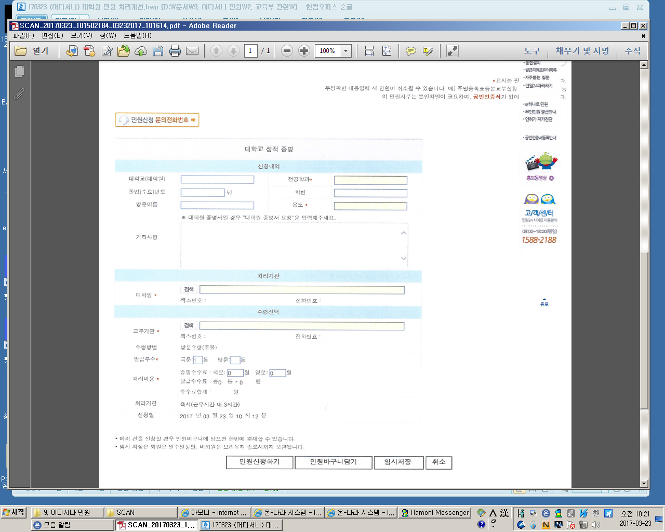This screenshot has height=532, width=665.
Task: Click the zoom out minus button
Action: 287,51
